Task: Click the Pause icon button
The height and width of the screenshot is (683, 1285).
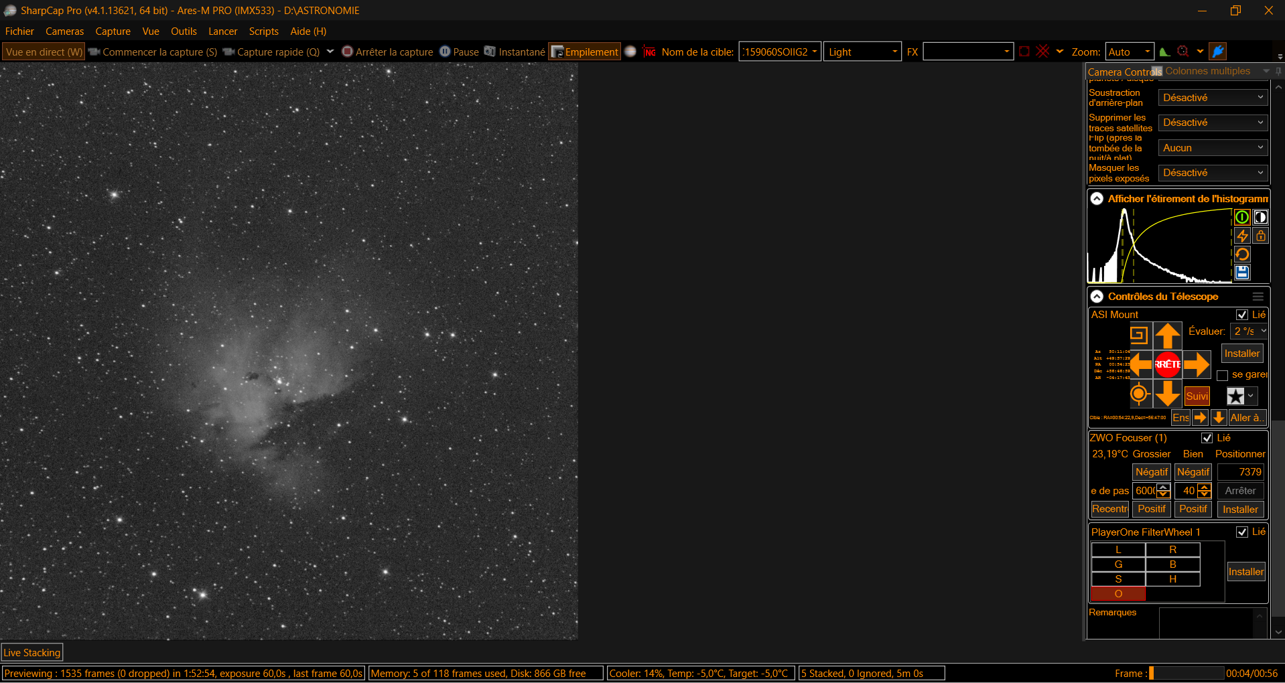Action: coord(459,52)
